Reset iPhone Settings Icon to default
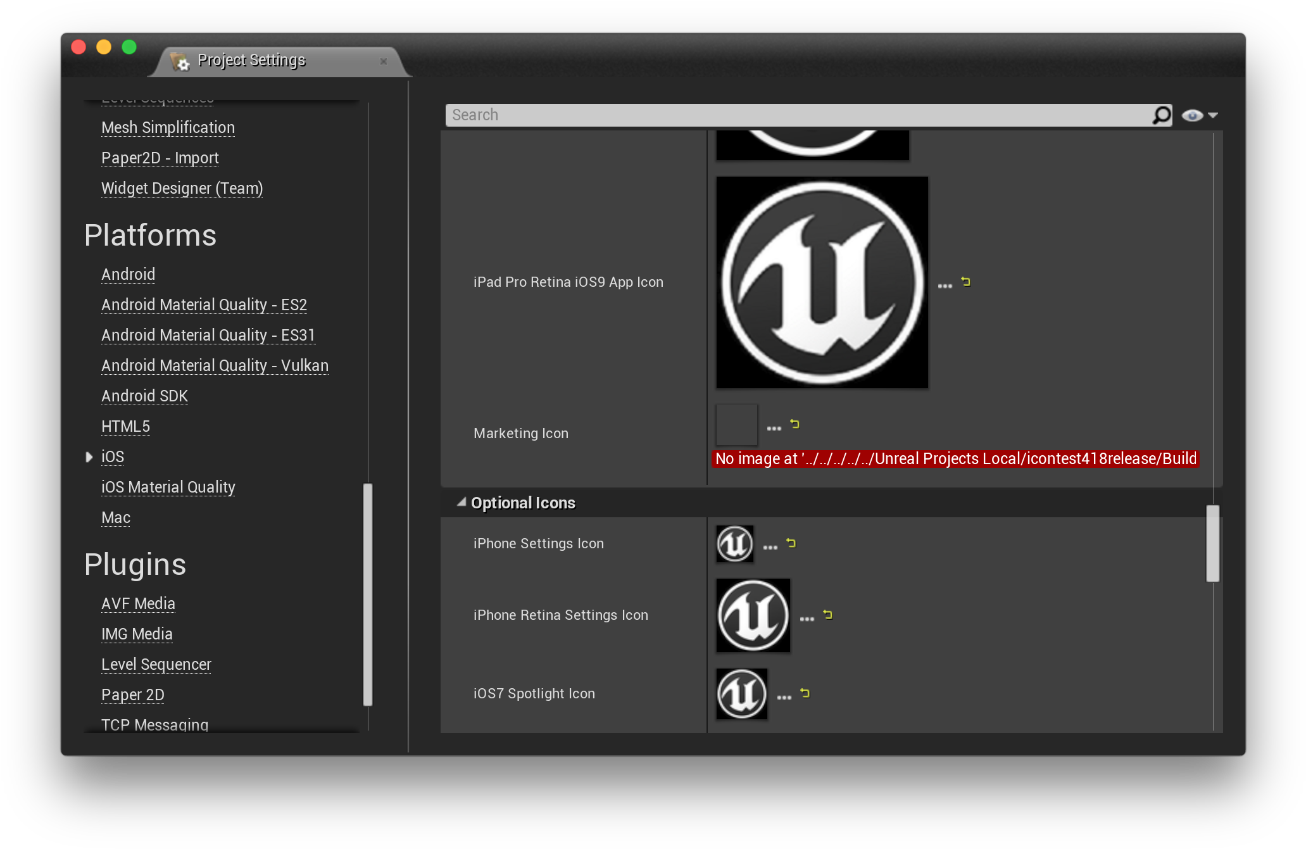Screen dimensions: 1306x849 point(791,543)
